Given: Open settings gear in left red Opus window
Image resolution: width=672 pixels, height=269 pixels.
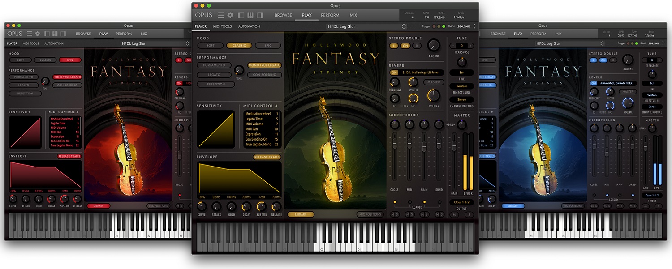Looking at the screenshot, I should tap(38, 34).
